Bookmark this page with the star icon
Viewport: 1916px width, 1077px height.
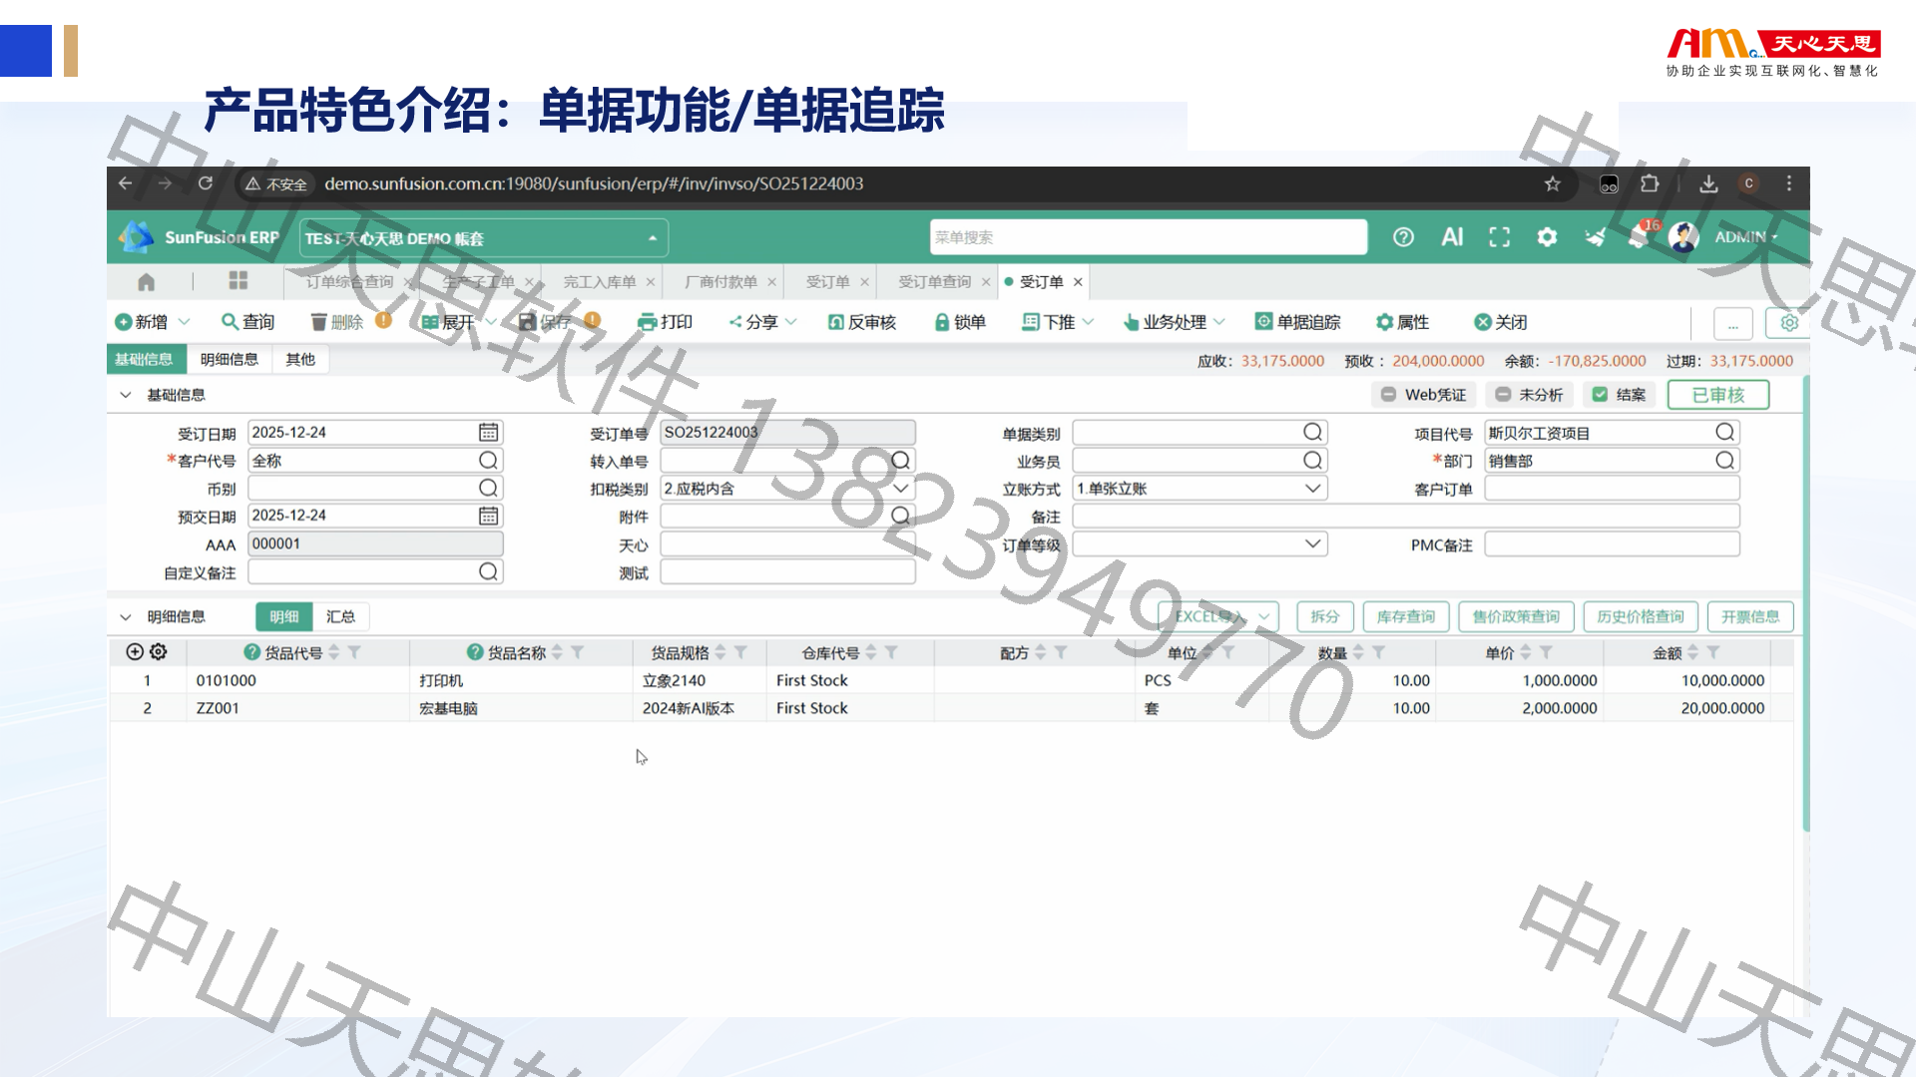1552,183
